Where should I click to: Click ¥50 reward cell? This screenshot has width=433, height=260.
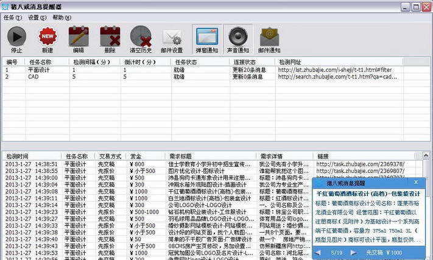point(135,239)
